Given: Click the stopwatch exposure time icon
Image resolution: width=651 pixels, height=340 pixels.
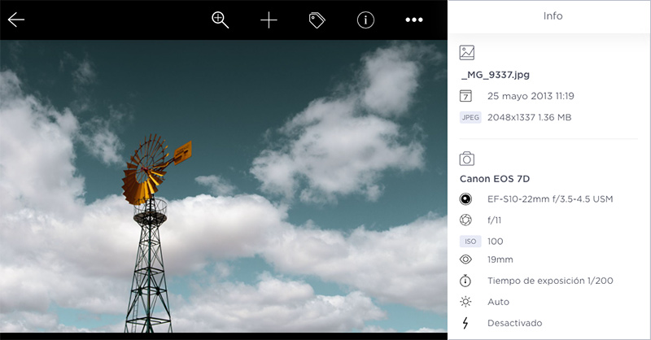Looking at the screenshot, I should tap(465, 281).
